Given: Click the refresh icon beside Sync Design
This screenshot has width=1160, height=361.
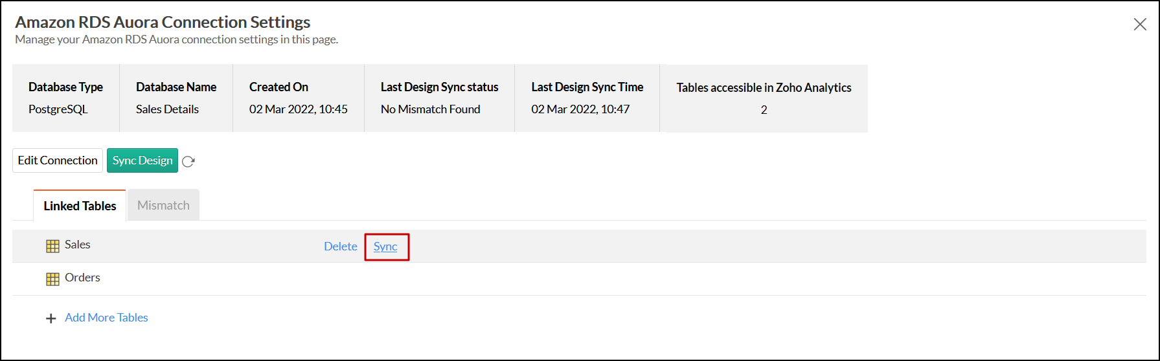Looking at the screenshot, I should coord(188,162).
